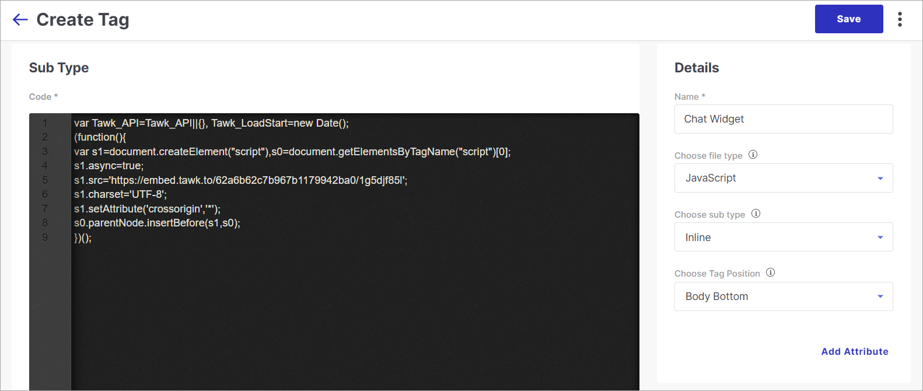This screenshot has width=923, height=391.
Task: Click the closing })(); code line
Action: (x=83, y=238)
